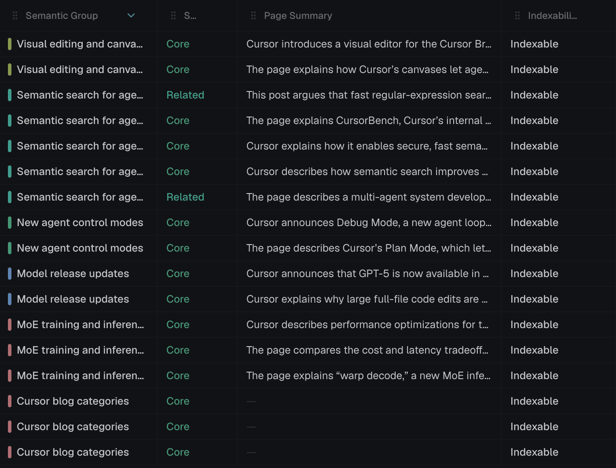Select 'Cursor explains how it enables secure' summary
616x468 pixels.
[x=367, y=146]
